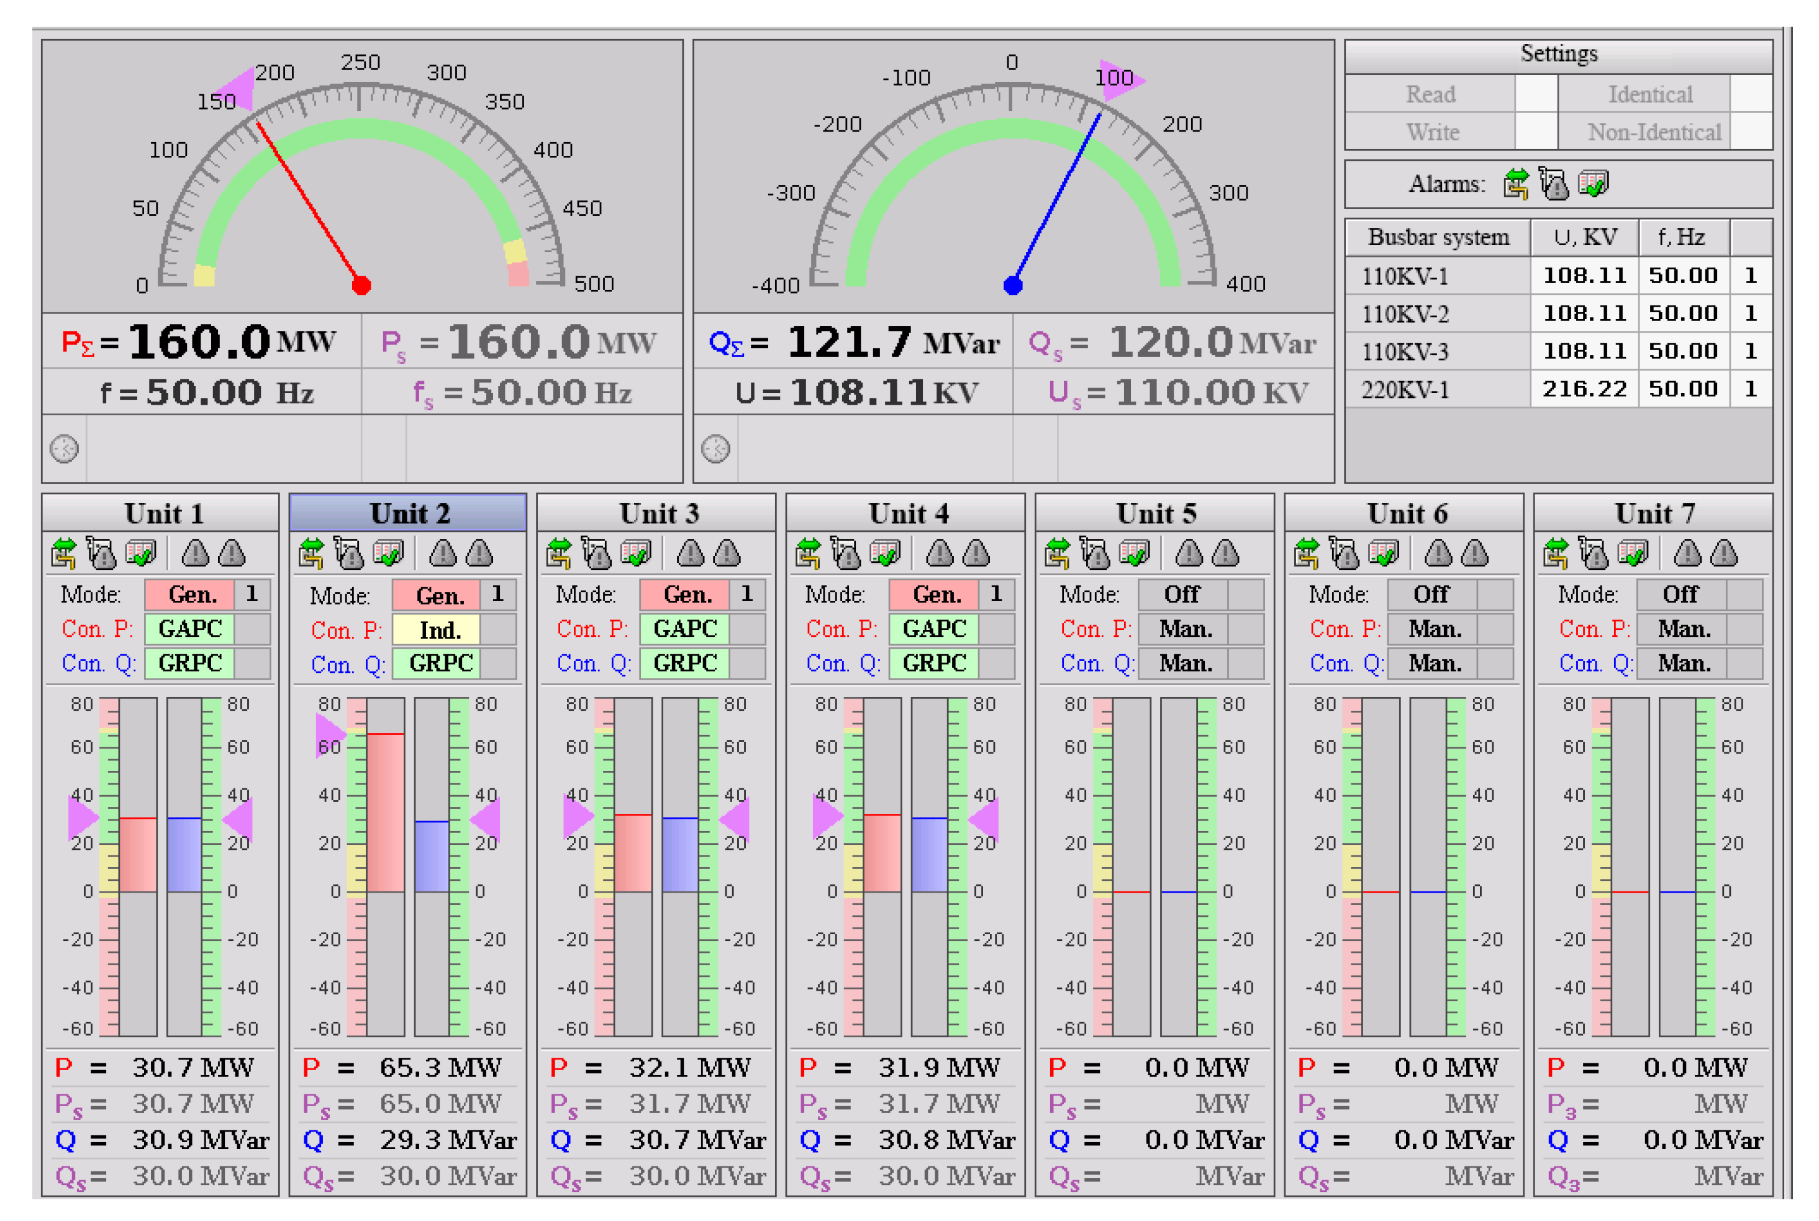Toggle the indicator box next to Write
Screen dimensions: 1819x1221
1535,132
